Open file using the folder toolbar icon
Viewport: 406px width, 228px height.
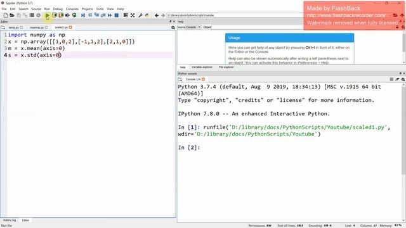(12, 15)
